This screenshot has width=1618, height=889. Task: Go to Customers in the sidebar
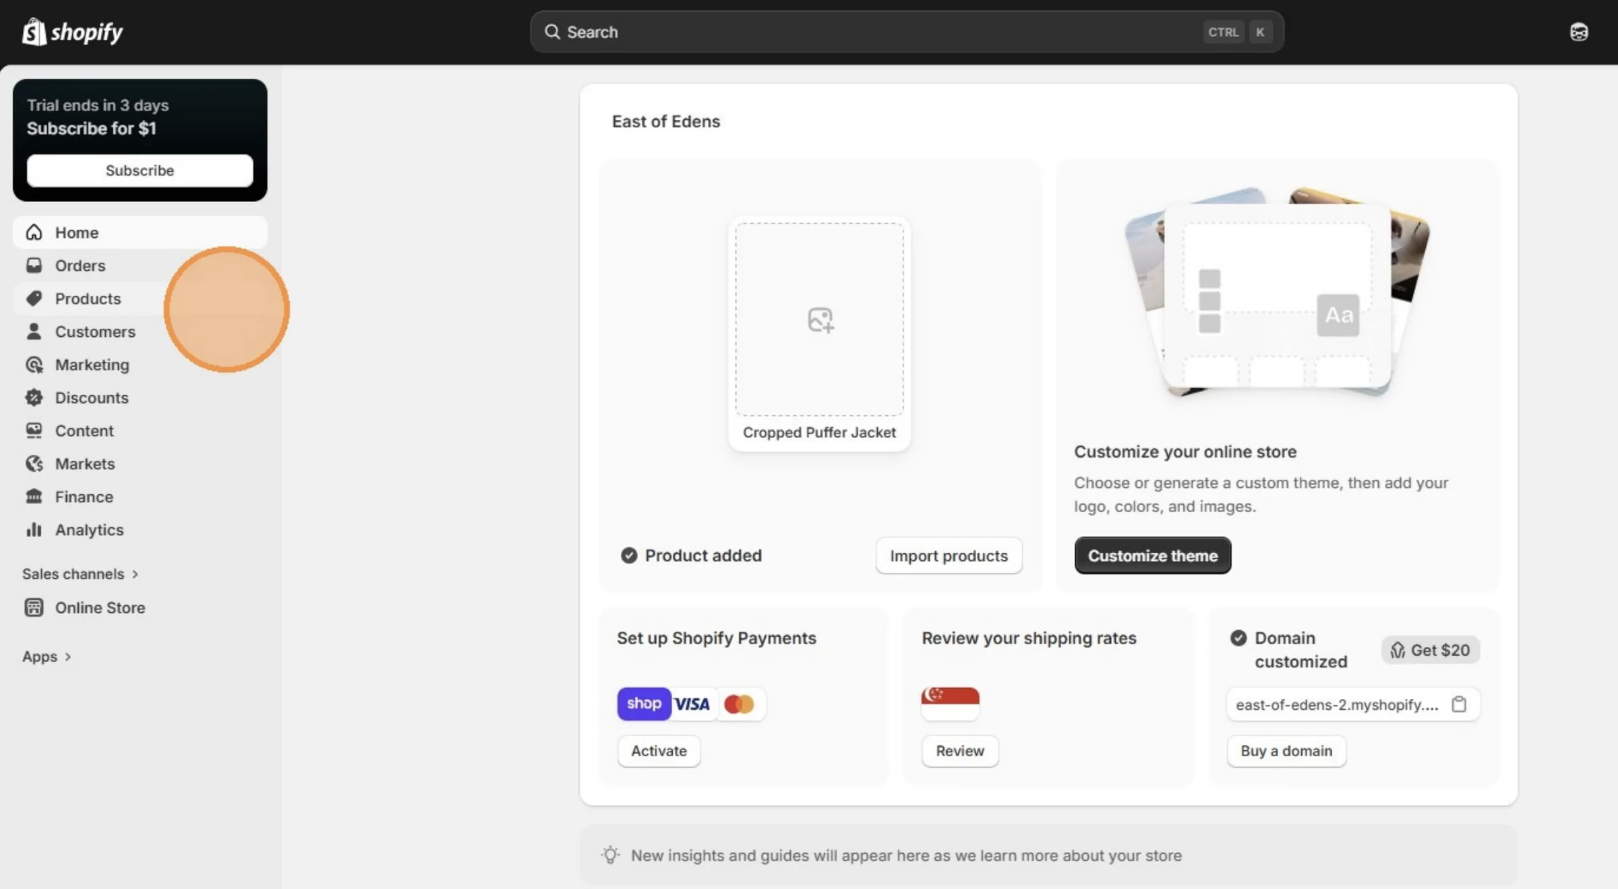click(x=140, y=332)
